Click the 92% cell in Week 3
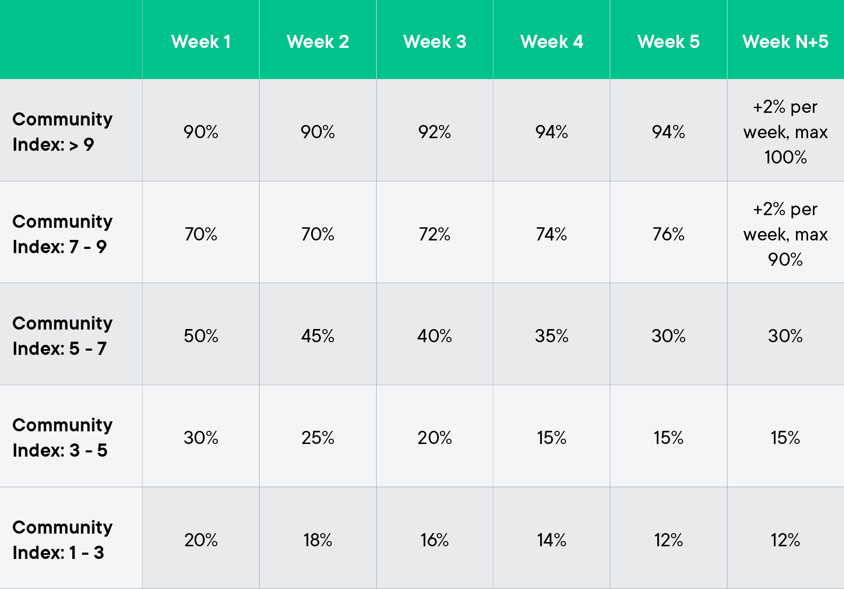This screenshot has width=844, height=589. point(435,132)
